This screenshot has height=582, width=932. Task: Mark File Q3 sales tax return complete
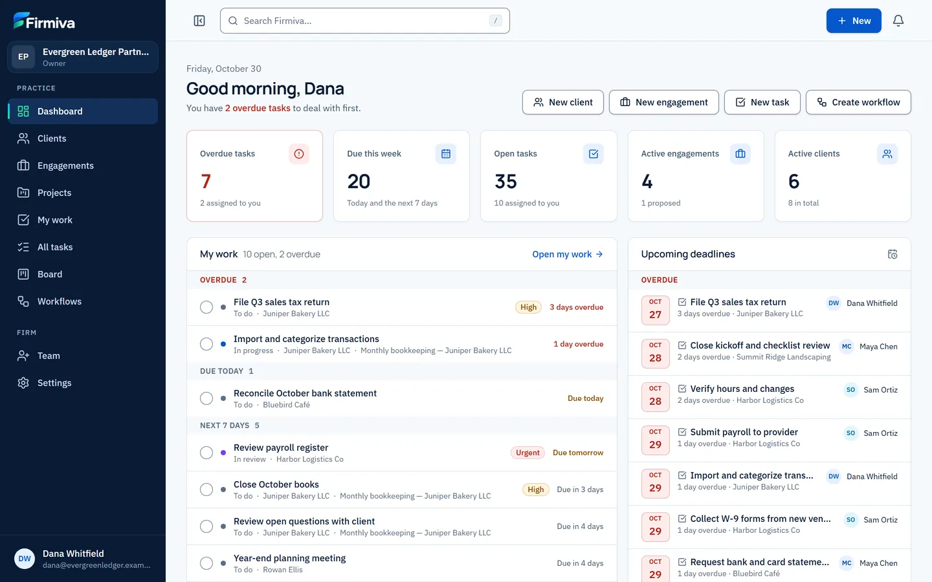click(x=206, y=307)
